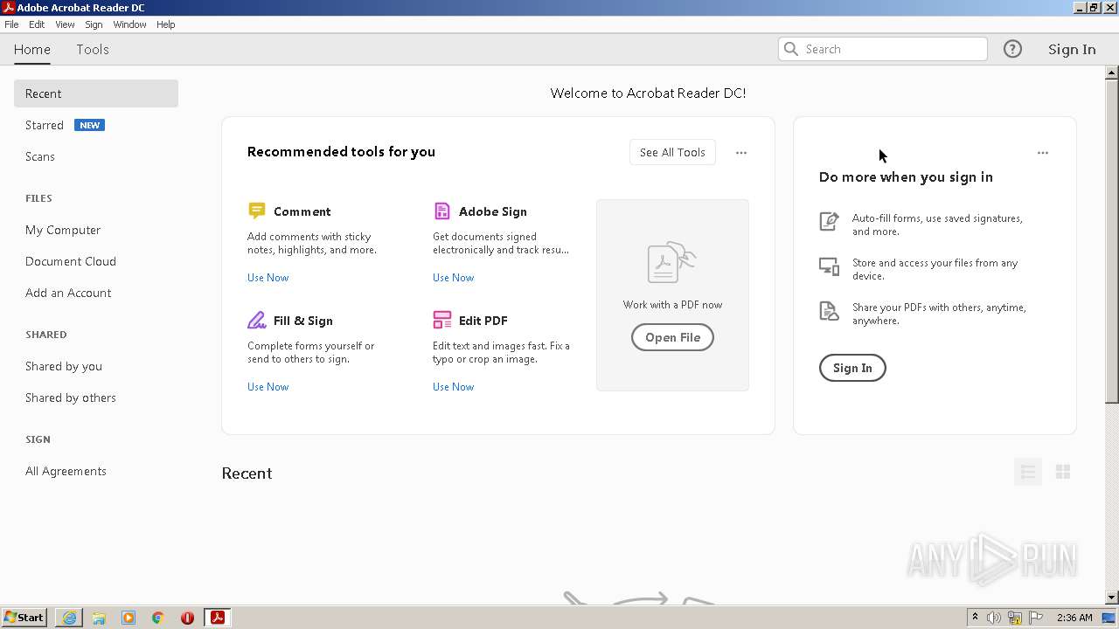
Task: Open the Sign menu
Action: click(94, 24)
